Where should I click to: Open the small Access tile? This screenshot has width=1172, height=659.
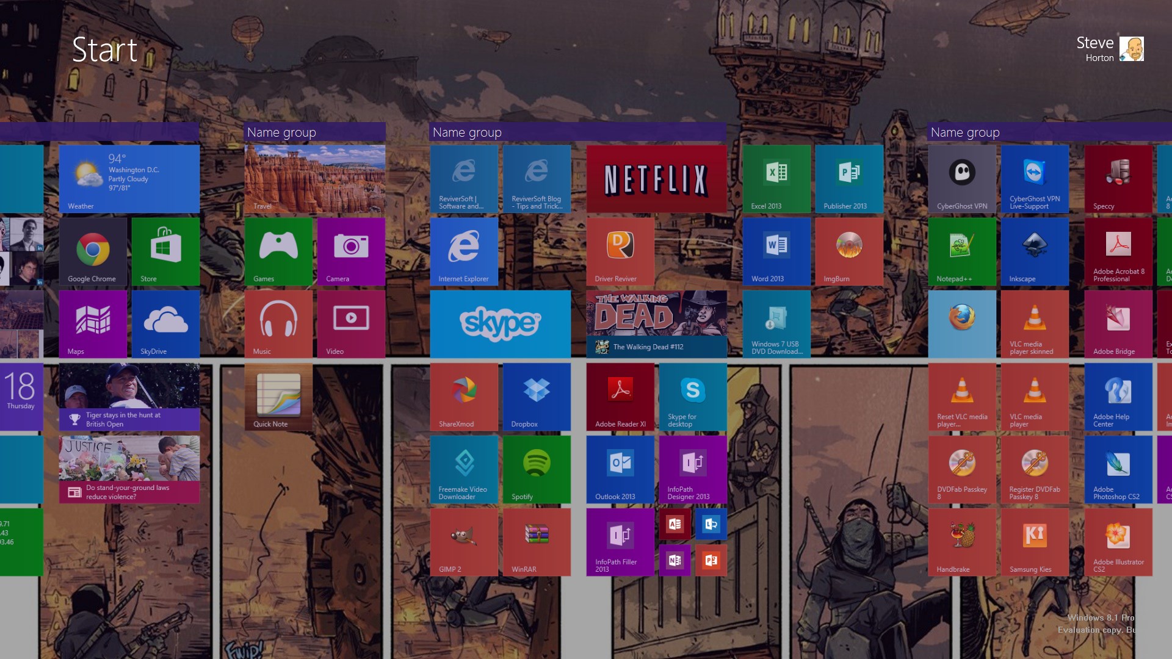point(675,524)
